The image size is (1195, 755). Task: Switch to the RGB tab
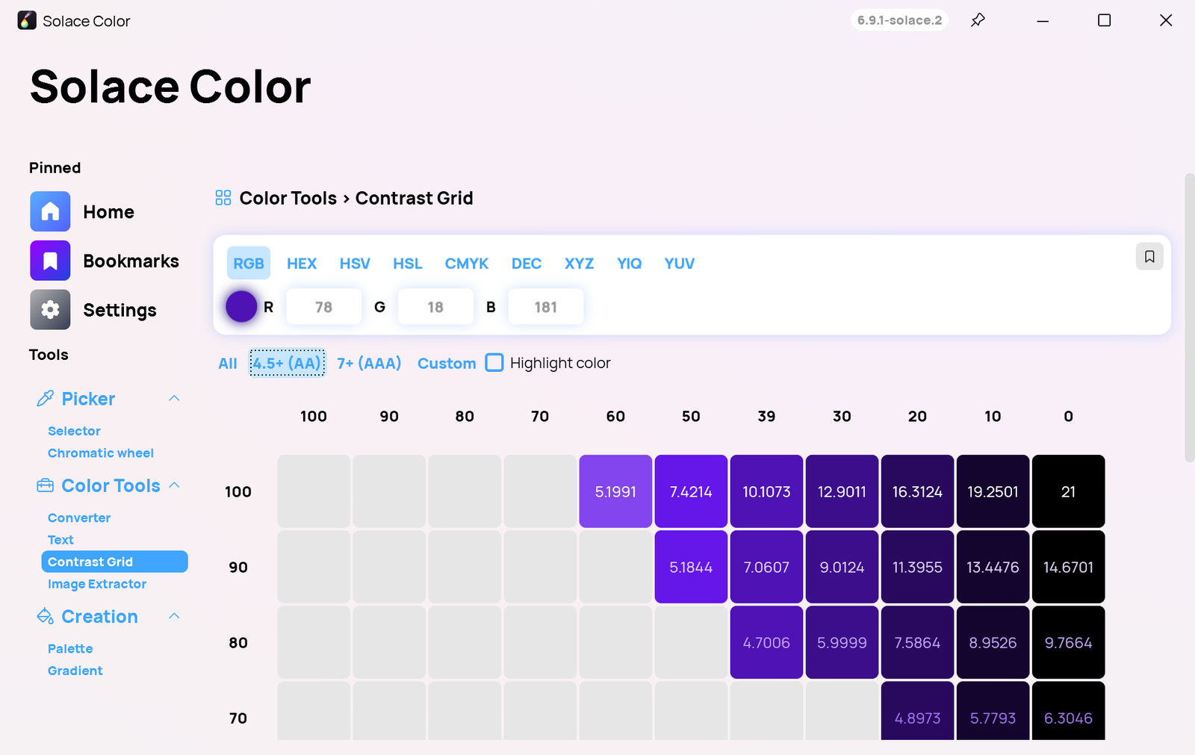(x=249, y=263)
